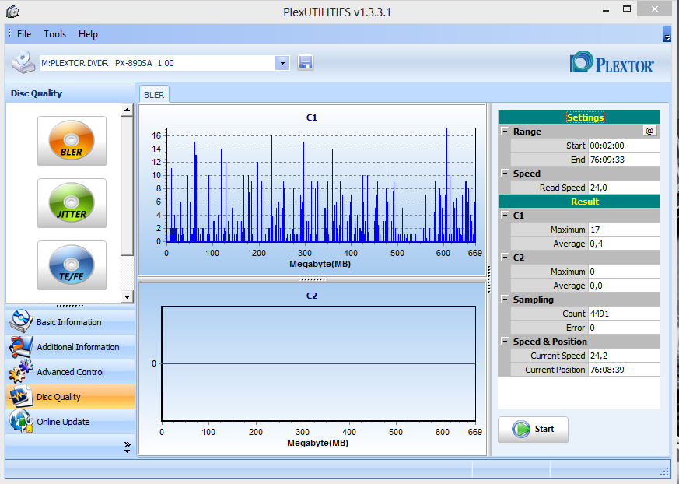Click the Online Update globe icon

21,421
